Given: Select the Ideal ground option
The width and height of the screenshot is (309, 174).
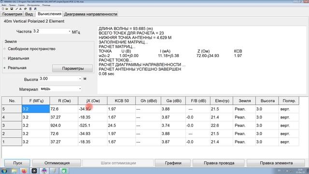Looking at the screenshot, I should [16, 58].
